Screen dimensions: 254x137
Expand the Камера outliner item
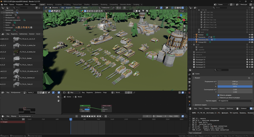click(194, 35)
